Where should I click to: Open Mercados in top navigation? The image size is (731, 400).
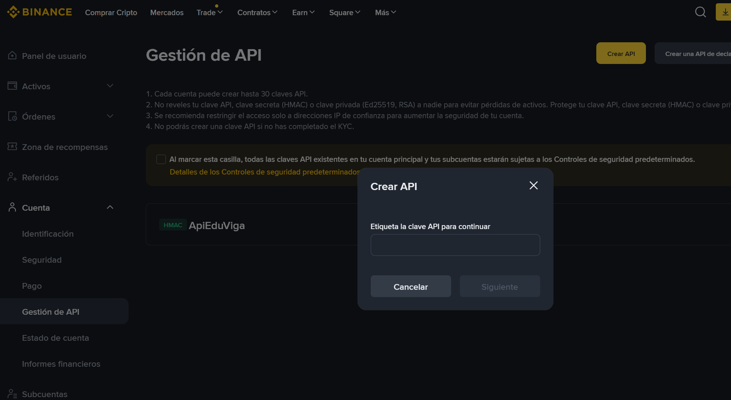point(167,13)
